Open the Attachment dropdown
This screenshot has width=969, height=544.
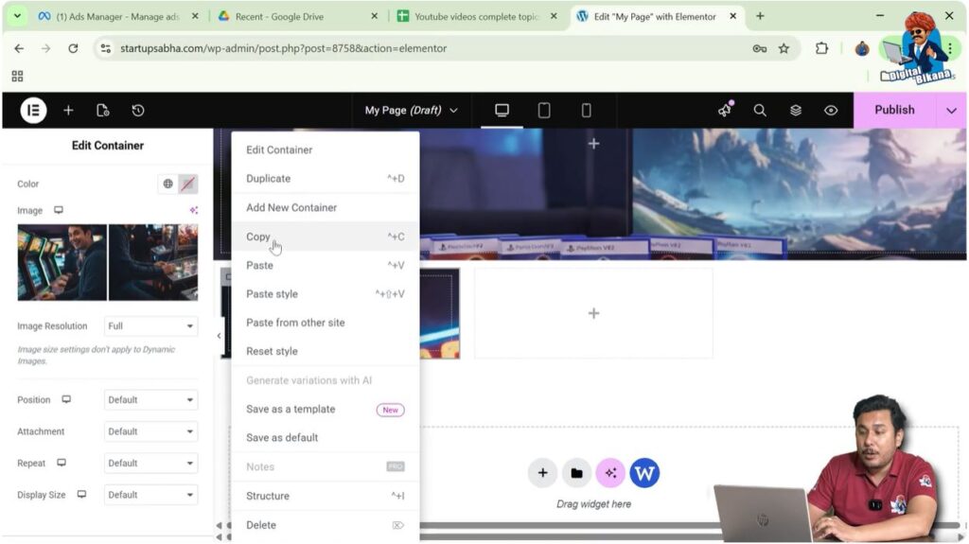coord(150,431)
